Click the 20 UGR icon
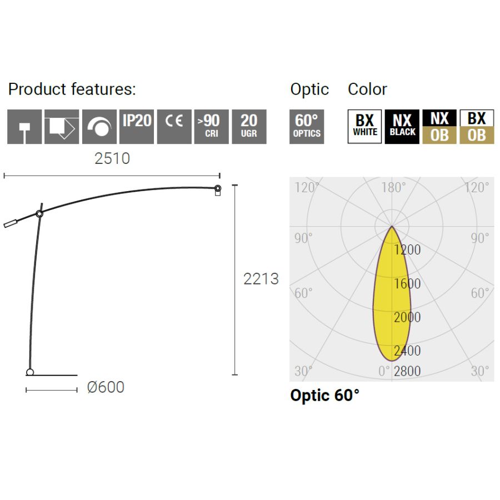The image size is (500, 500). click(x=249, y=127)
